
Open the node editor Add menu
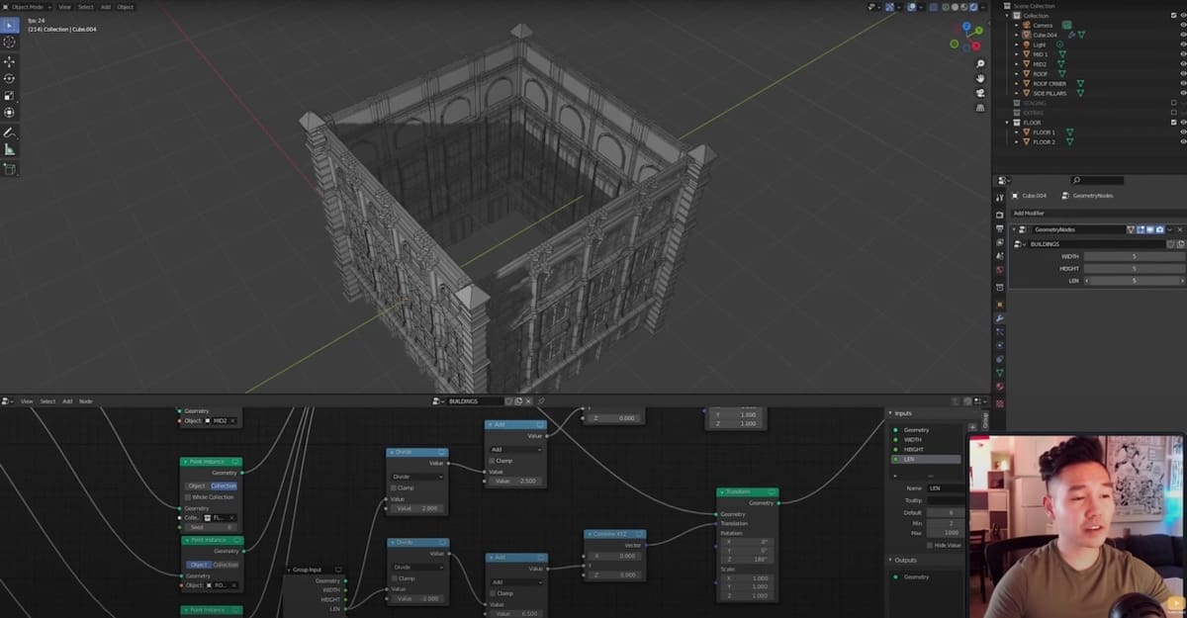(67, 401)
